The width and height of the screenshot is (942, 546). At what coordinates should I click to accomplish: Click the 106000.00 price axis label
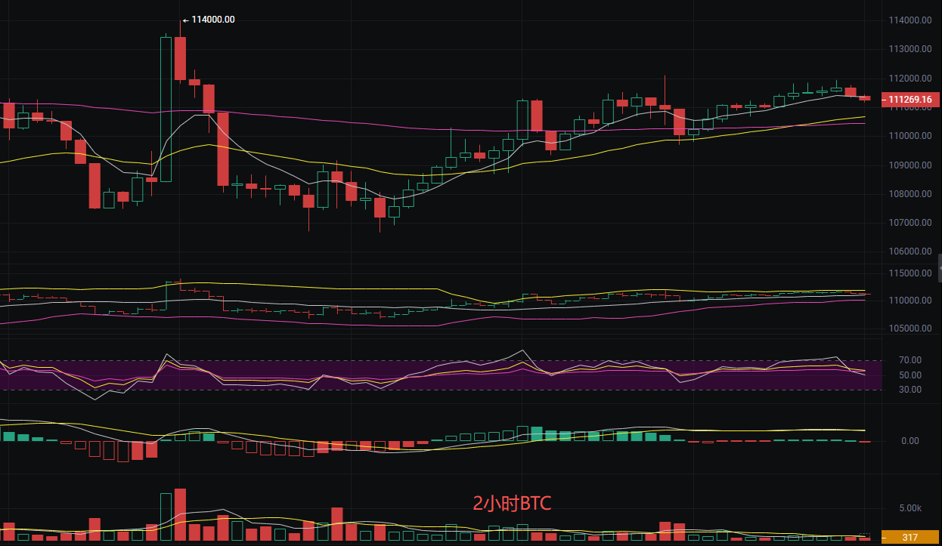909,251
